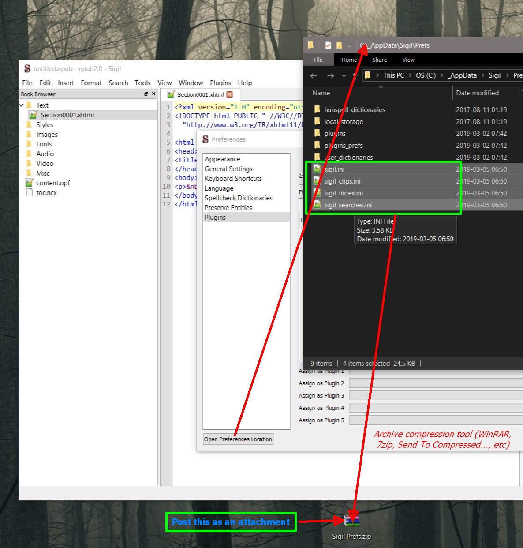
Task: Collapse the Text folder in Book Browser
Action: [x=22, y=105]
